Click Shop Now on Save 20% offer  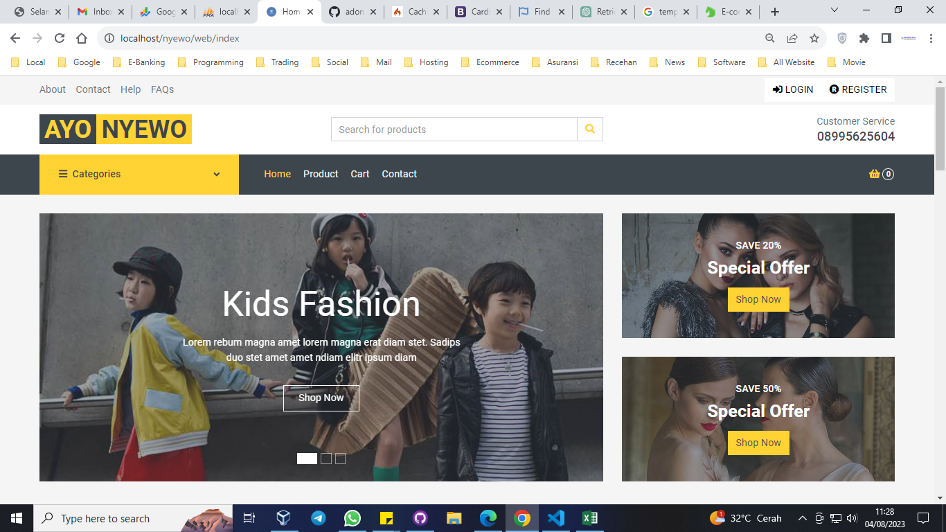tap(758, 299)
